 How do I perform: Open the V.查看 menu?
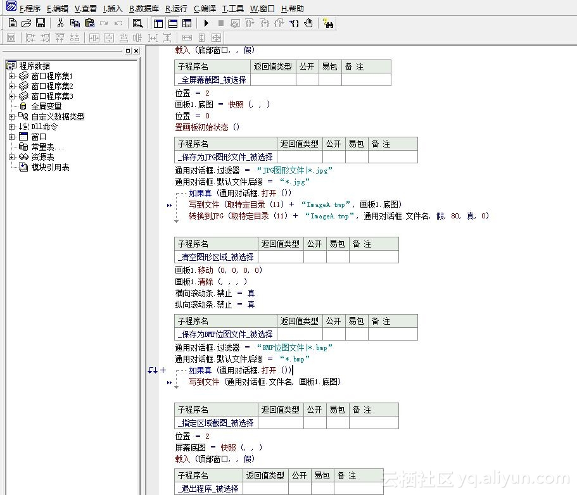pyautogui.click(x=86, y=8)
